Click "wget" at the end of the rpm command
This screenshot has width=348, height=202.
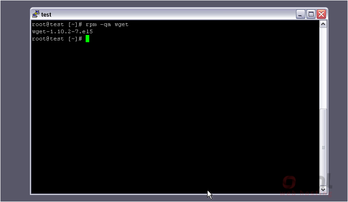(122, 25)
